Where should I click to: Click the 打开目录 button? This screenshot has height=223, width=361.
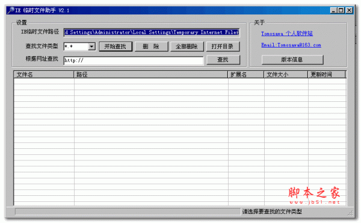223,46
